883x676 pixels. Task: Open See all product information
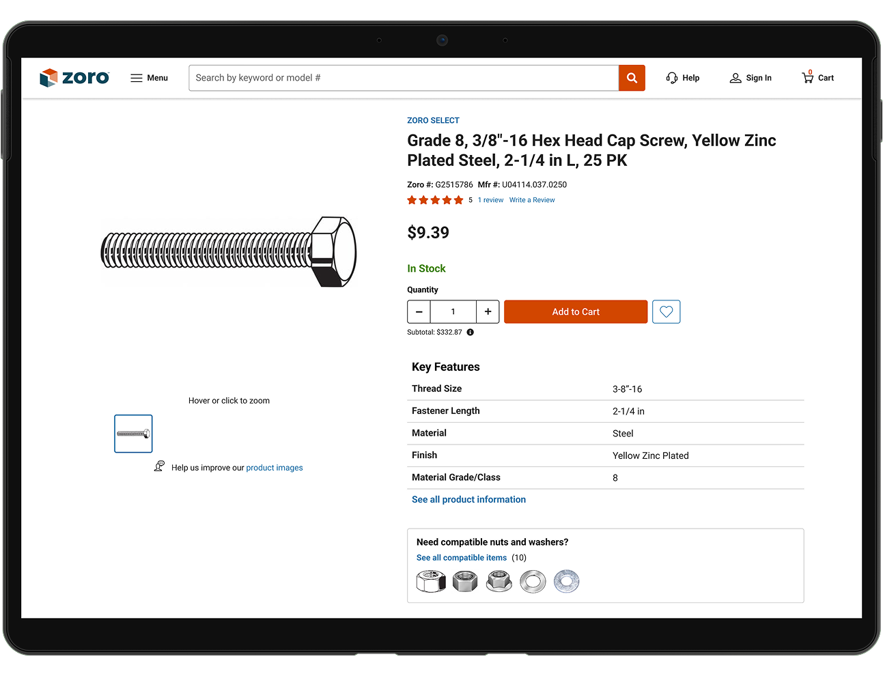pos(468,500)
